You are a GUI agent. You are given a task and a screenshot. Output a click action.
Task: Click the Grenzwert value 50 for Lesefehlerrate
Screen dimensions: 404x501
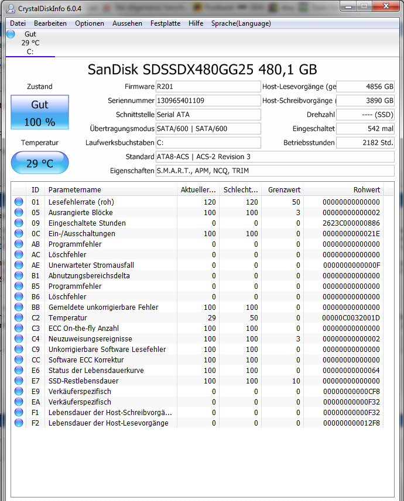[x=296, y=202]
